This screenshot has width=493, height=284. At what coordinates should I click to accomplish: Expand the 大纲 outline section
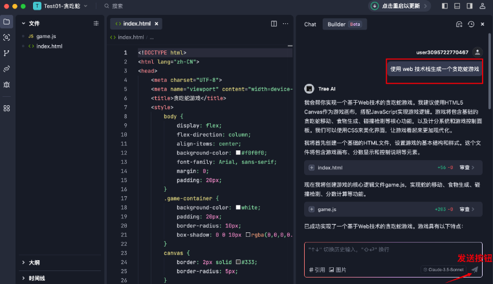click(34, 263)
